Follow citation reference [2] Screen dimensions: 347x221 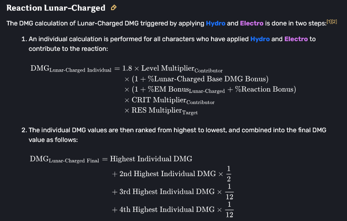click(334, 21)
